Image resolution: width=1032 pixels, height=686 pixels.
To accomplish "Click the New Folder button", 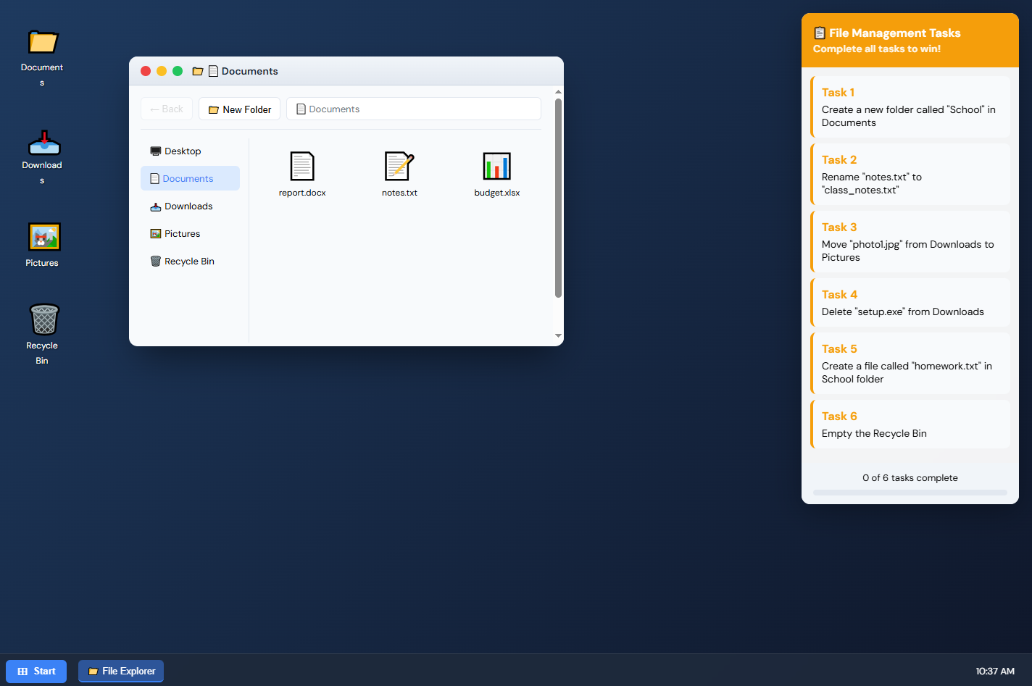I will pyautogui.click(x=239, y=109).
